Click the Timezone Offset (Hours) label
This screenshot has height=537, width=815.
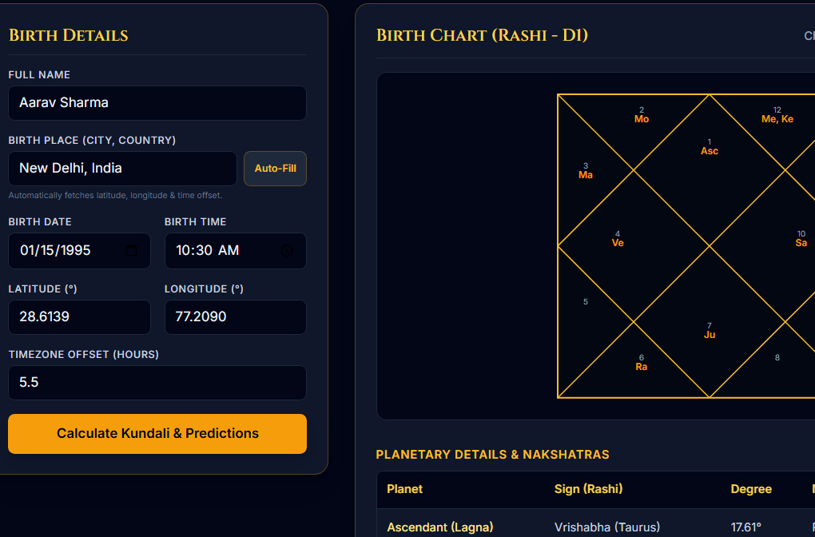pyautogui.click(x=84, y=355)
